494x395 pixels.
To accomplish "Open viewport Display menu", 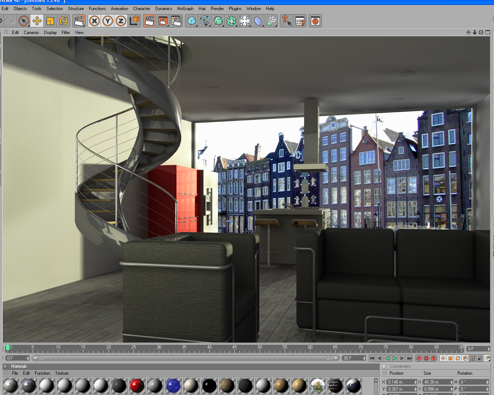I will 50,32.
